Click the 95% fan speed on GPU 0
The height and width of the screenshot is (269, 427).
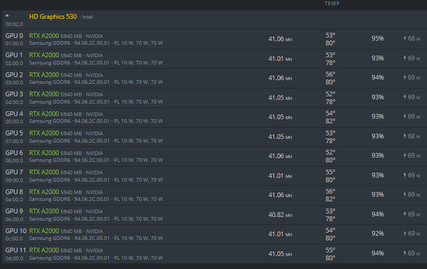[x=378, y=39]
